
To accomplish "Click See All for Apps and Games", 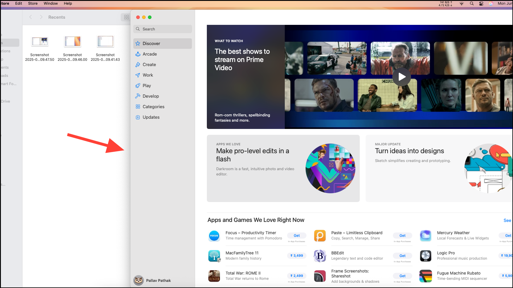I will [x=508, y=220].
